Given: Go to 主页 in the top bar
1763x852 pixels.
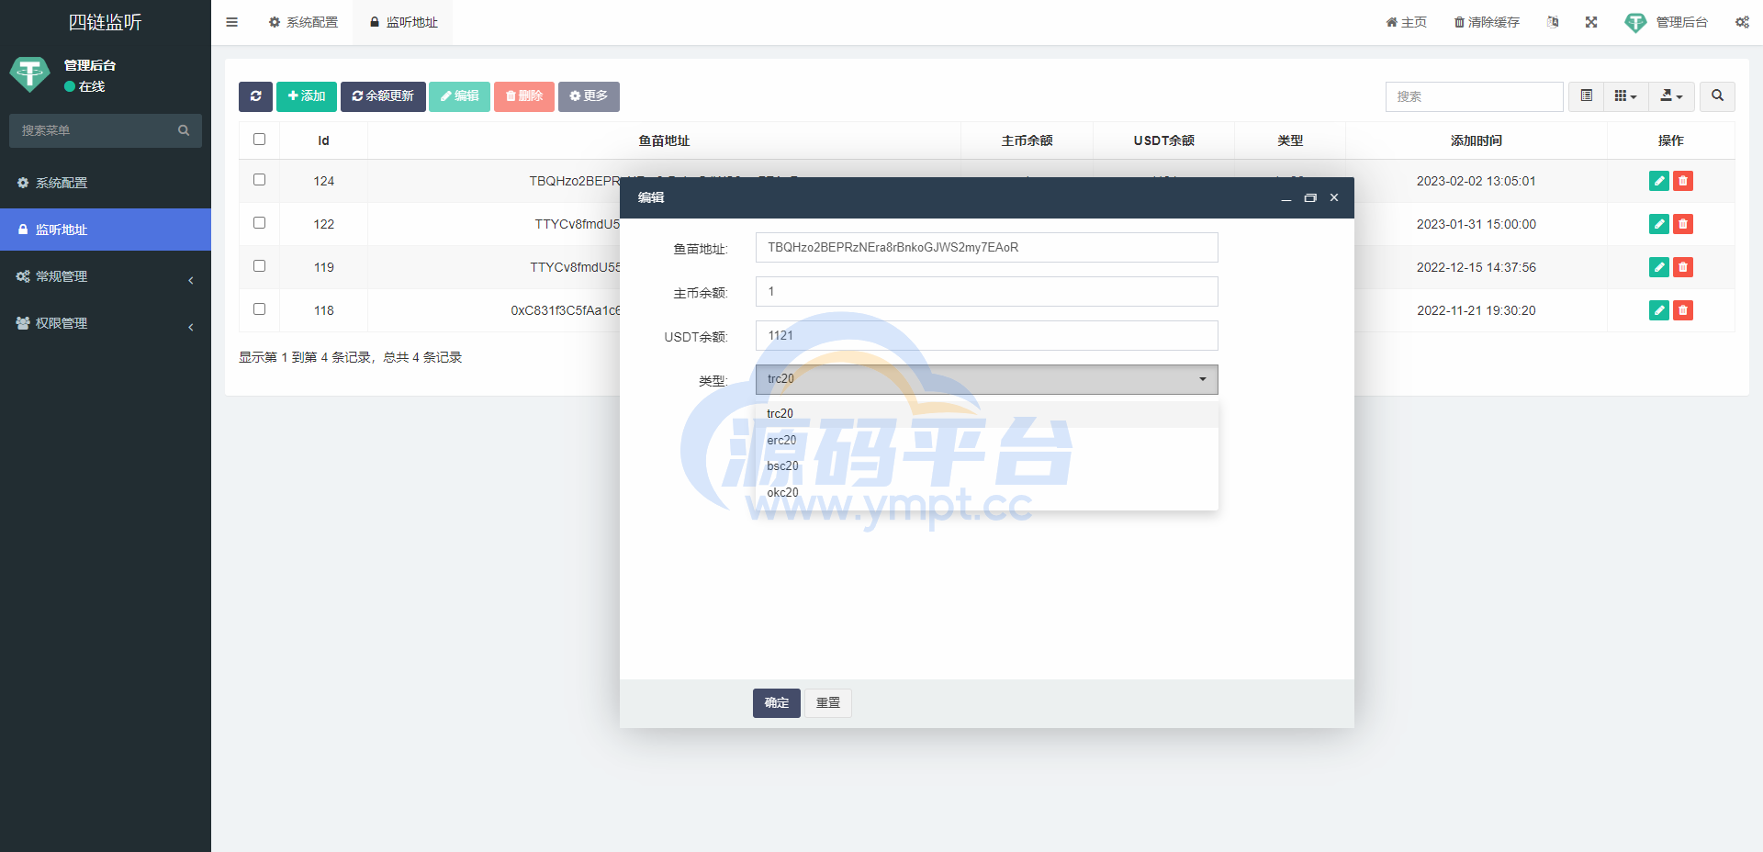Looking at the screenshot, I should tap(1406, 22).
